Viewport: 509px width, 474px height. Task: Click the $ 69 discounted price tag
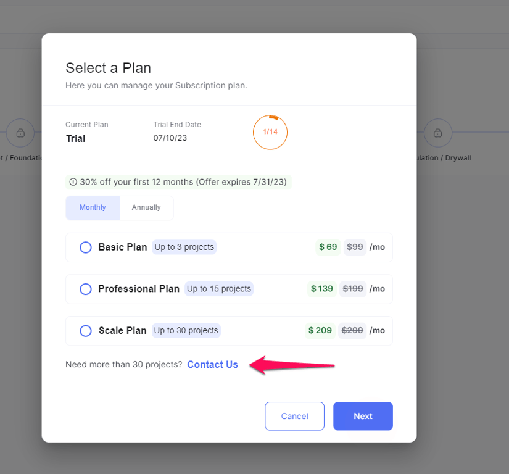328,247
